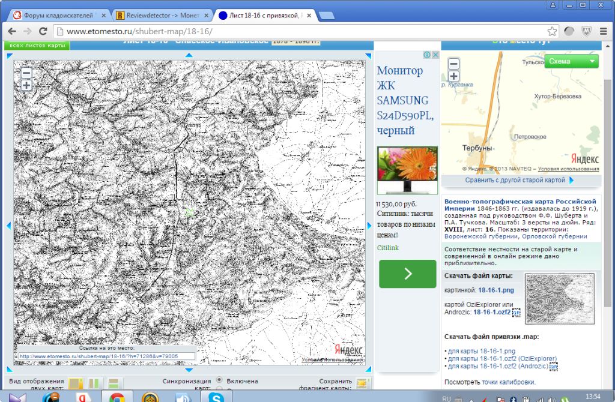Enable map synchronization 'Включена' radio button
This screenshot has height=402, width=615.
[219, 380]
